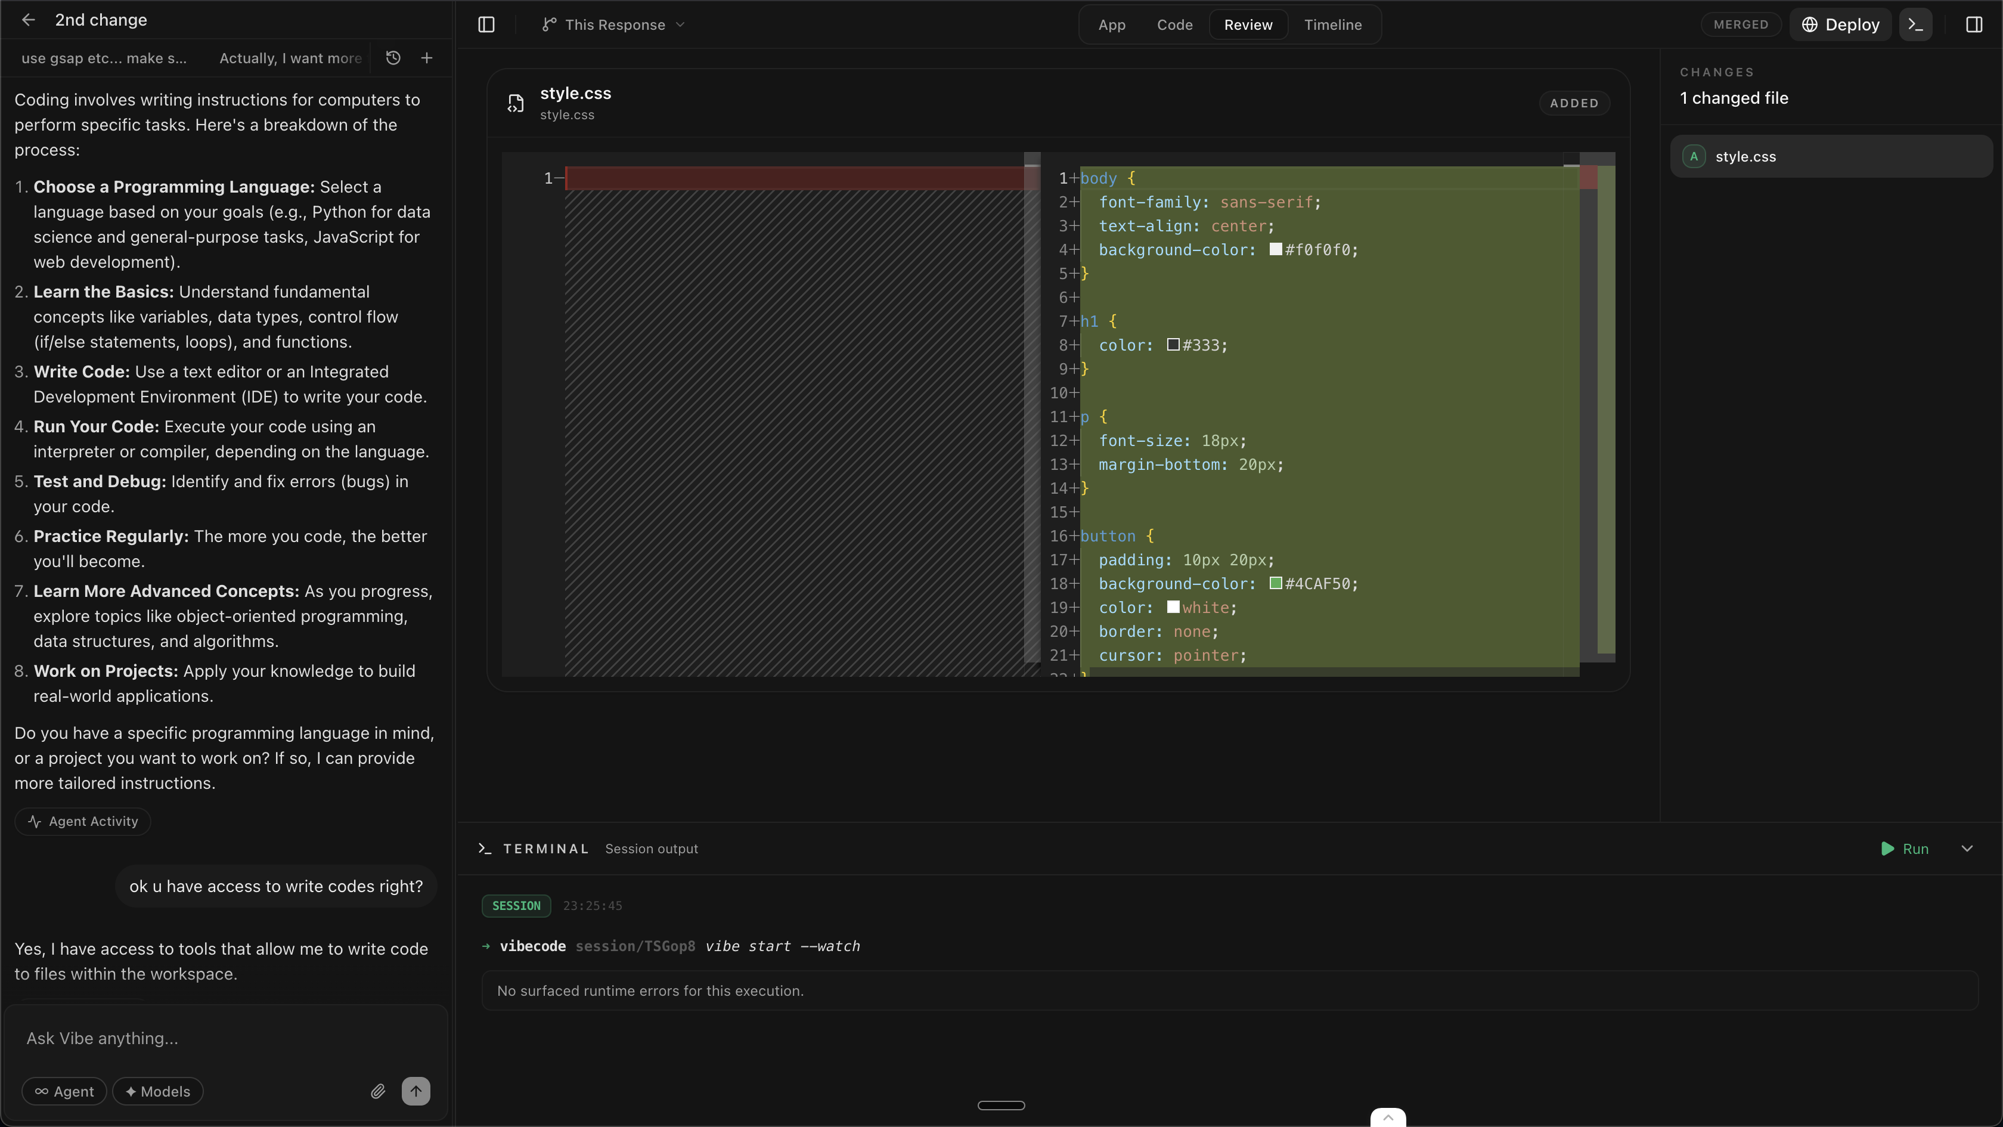Click the back arrow beside 2nd change
This screenshot has width=2003, height=1127.
(29, 20)
